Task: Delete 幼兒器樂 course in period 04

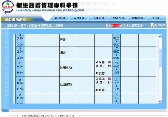Action: click(x=110, y=81)
